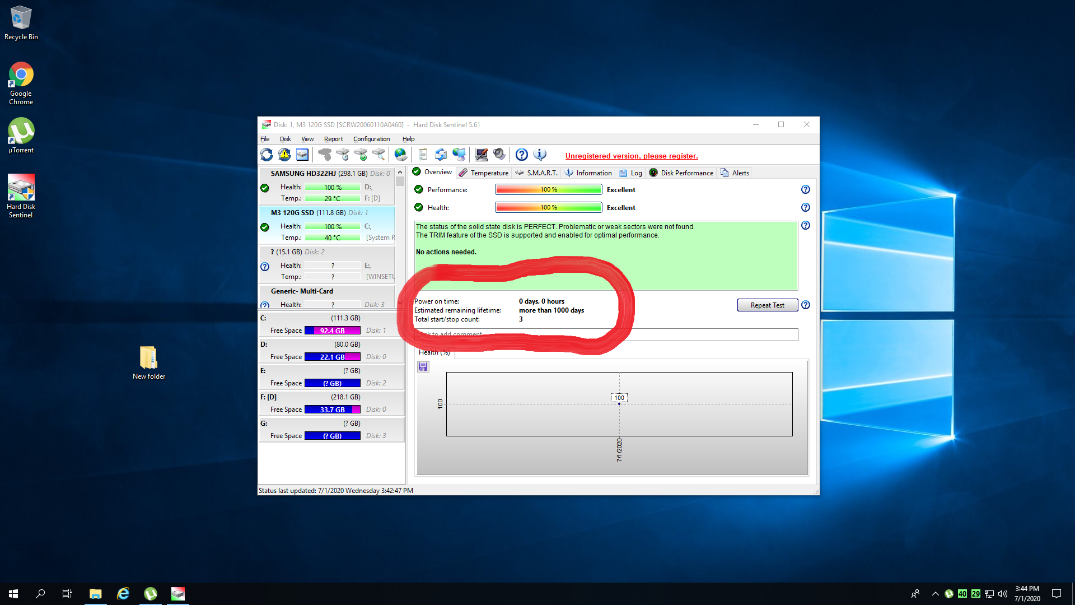Open the unregistered version register link
The height and width of the screenshot is (605, 1075).
[x=632, y=156]
